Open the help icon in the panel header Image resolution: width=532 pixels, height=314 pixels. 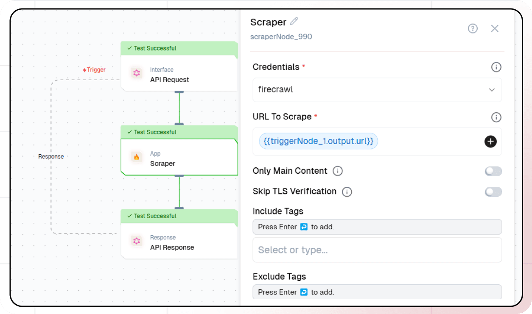473,28
